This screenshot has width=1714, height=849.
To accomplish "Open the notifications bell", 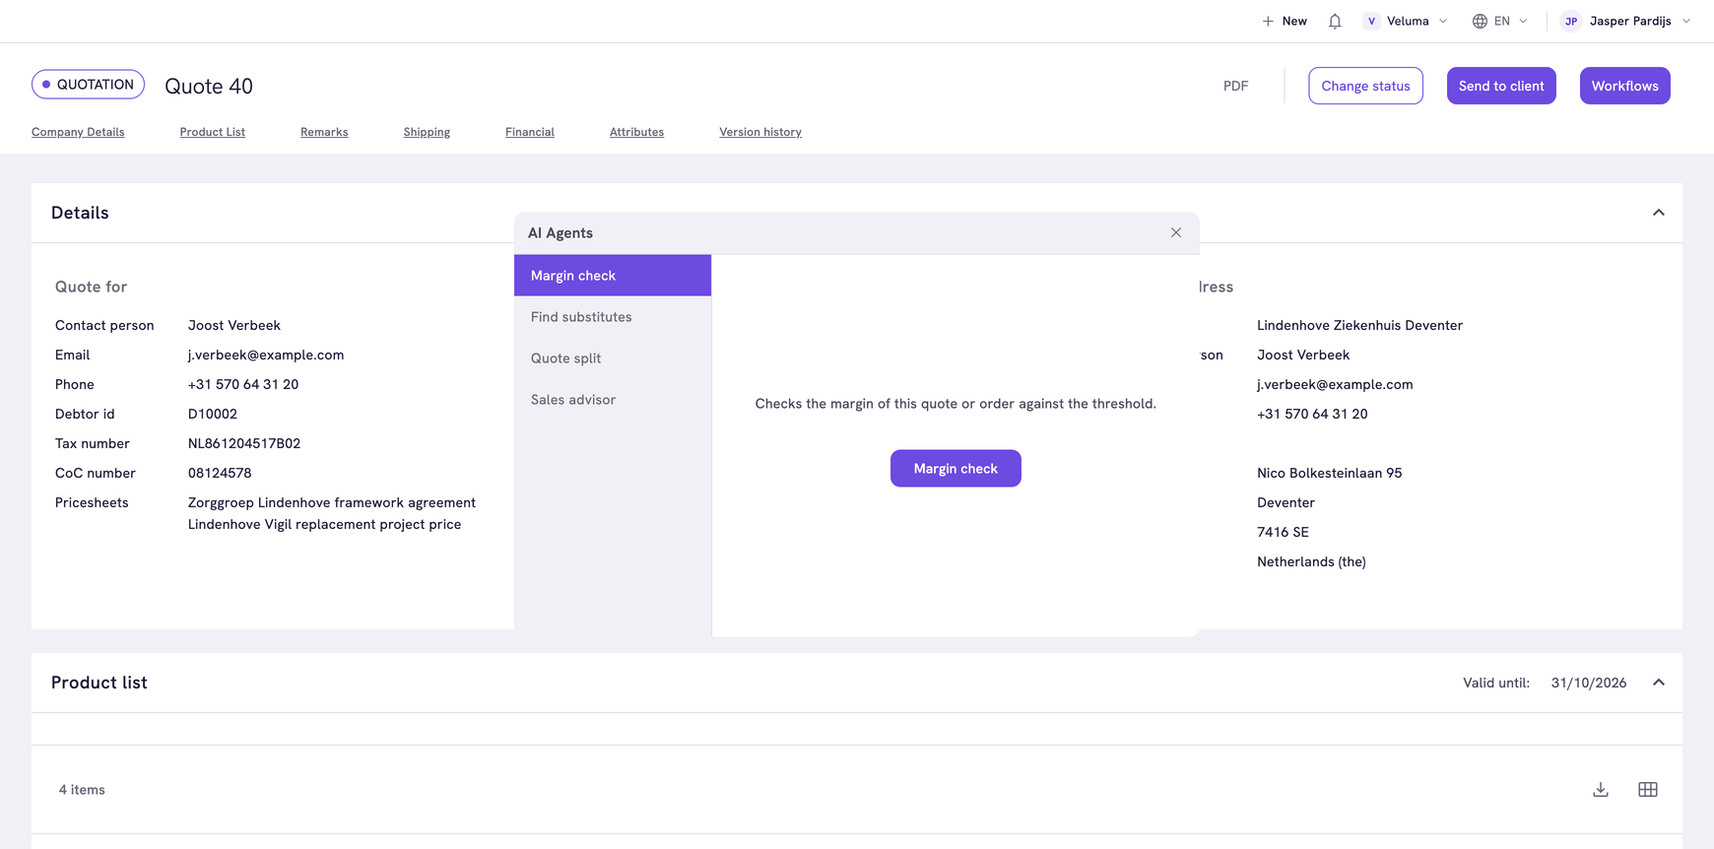I will 1335,21.
